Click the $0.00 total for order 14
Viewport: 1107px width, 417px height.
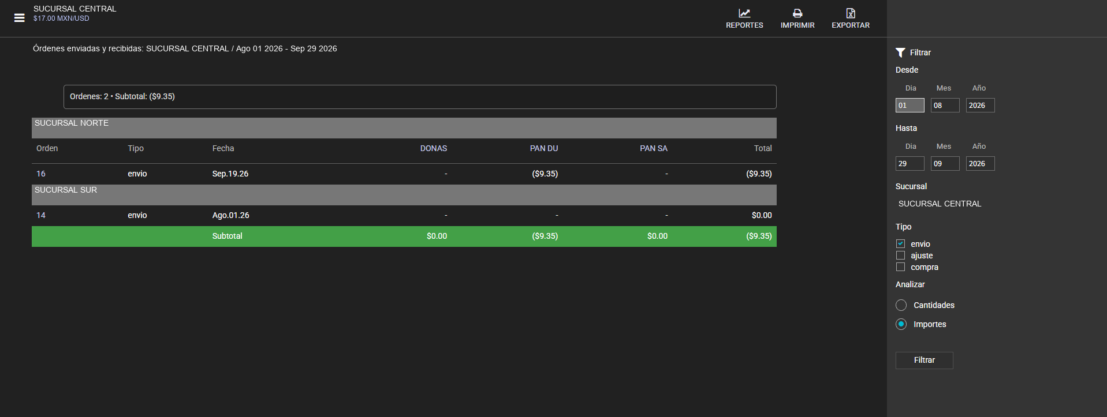[762, 215]
